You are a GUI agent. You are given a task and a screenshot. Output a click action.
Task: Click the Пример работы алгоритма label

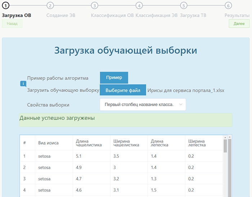coord(58,78)
